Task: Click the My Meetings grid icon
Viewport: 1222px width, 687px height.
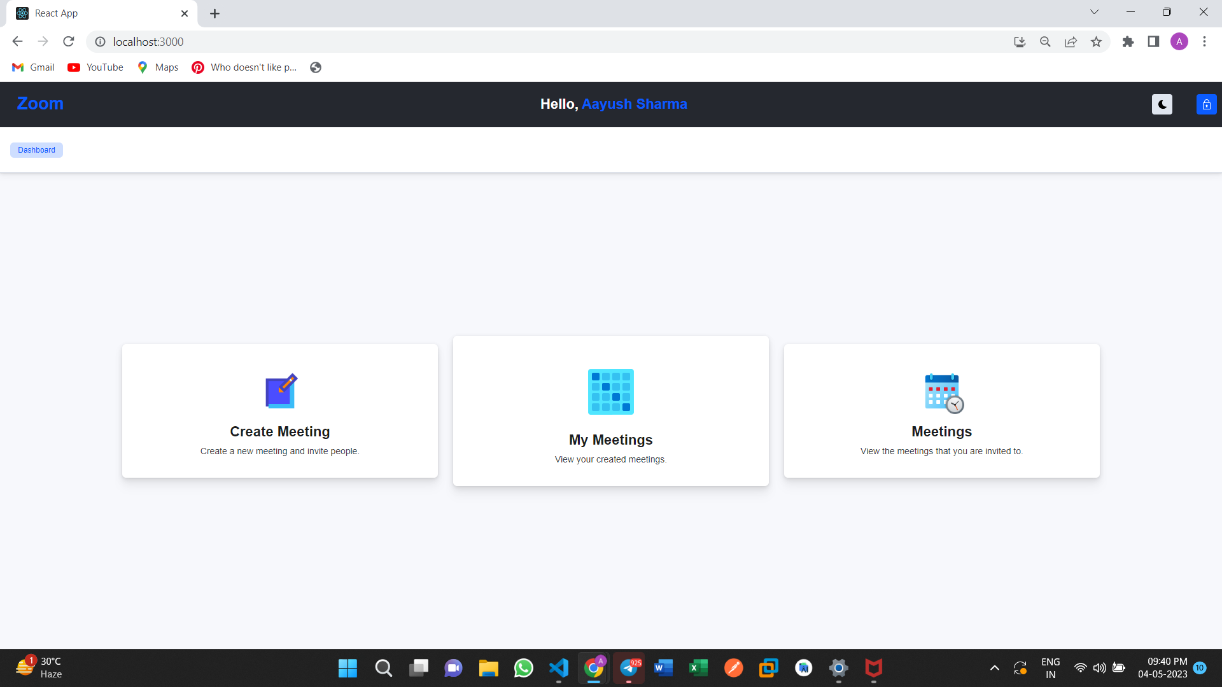Action: [610, 391]
